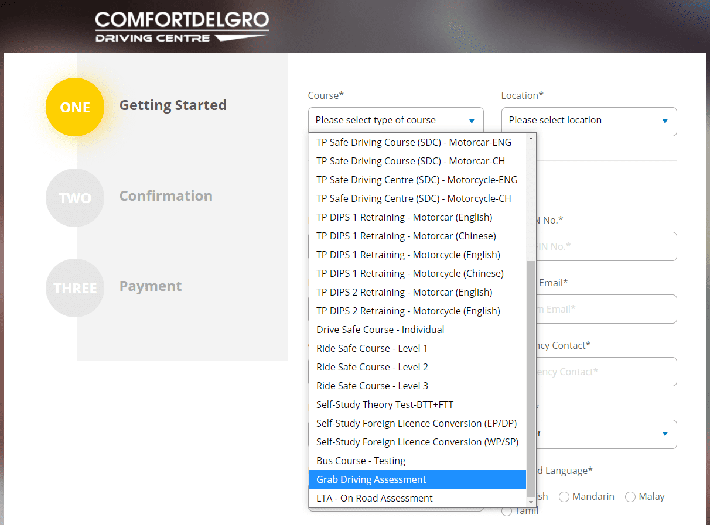Click the course list scroll-up arrow
Screen dimensions: 710x525
531,138
